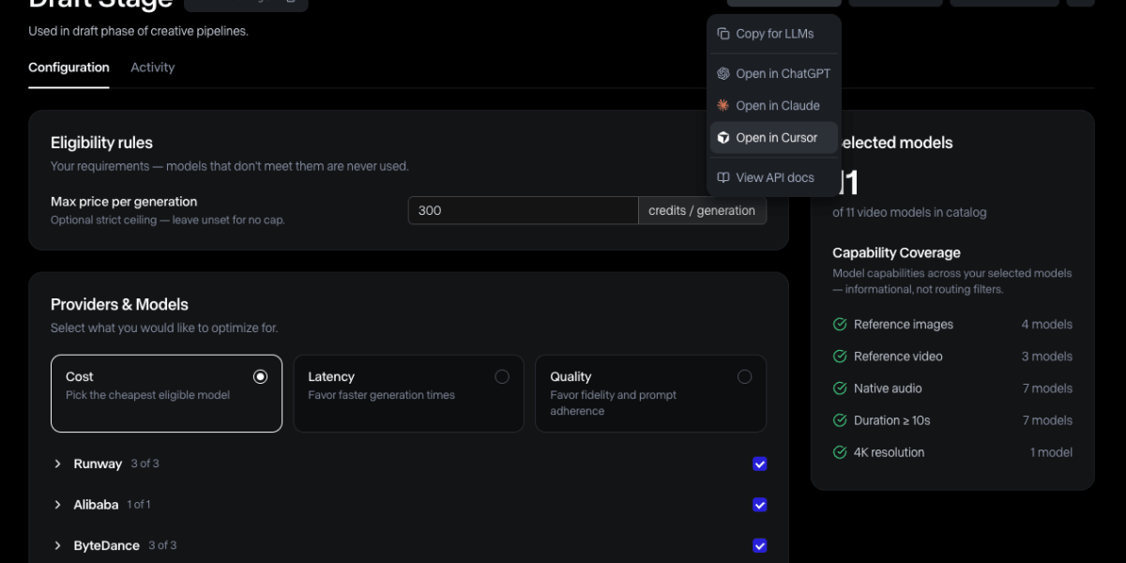Screen dimensions: 1126x563
Task: Uncheck the Alibaba provider checkbox
Action: (760, 505)
